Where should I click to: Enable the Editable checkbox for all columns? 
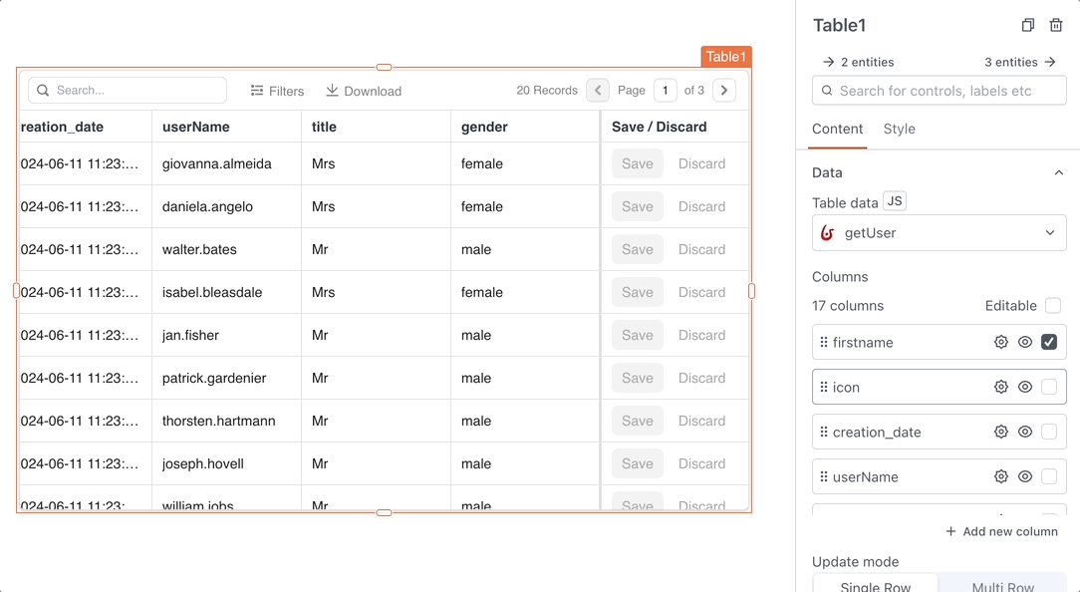point(1053,305)
